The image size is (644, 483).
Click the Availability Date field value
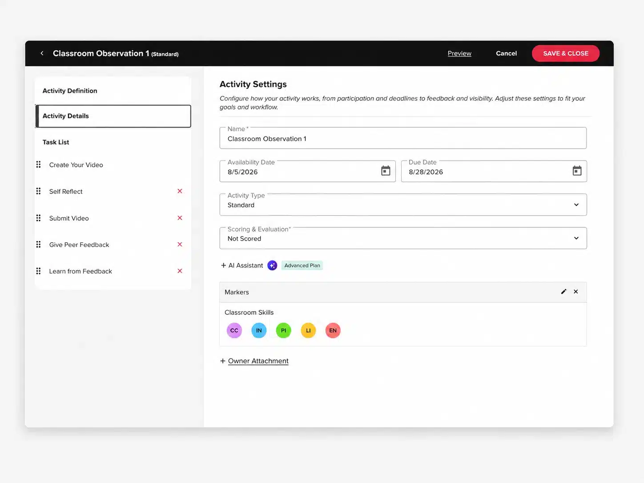tap(242, 172)
